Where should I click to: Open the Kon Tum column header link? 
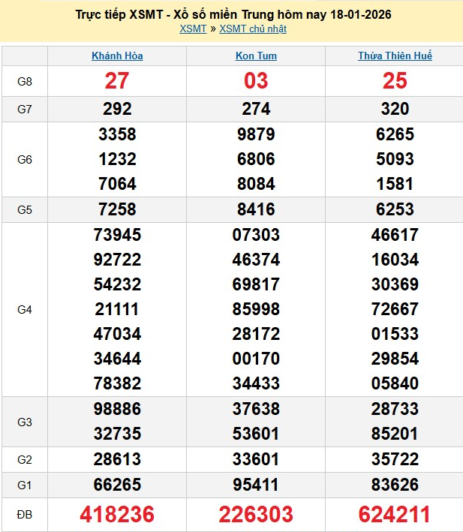[x=256, y=56]
